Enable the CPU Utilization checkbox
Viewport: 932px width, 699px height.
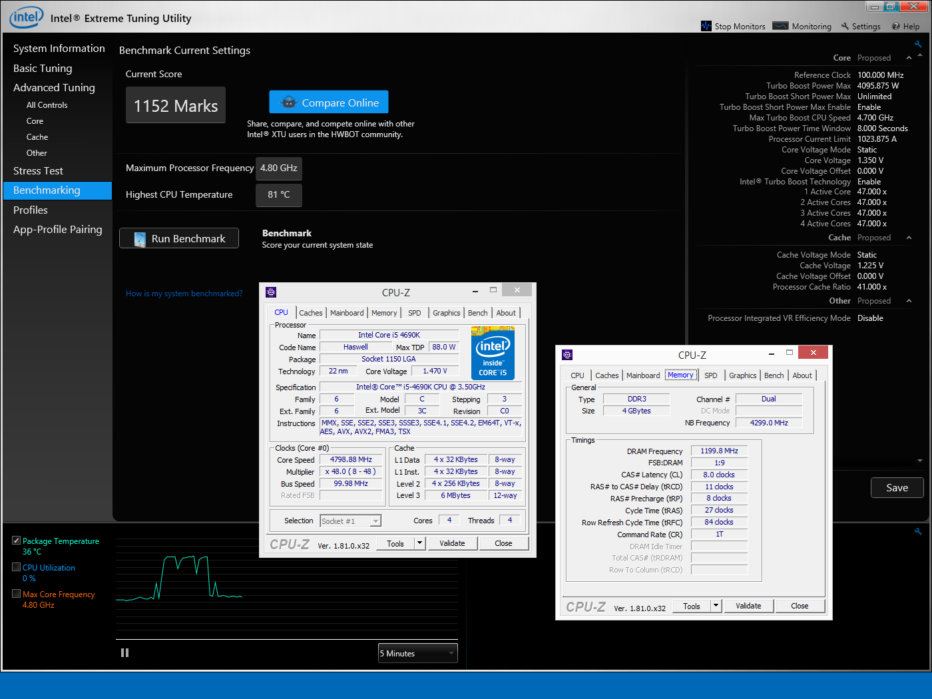click(16, 567)
